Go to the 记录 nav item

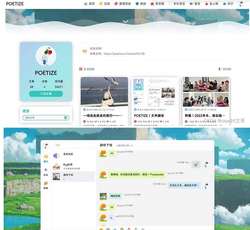pos(105,4)
